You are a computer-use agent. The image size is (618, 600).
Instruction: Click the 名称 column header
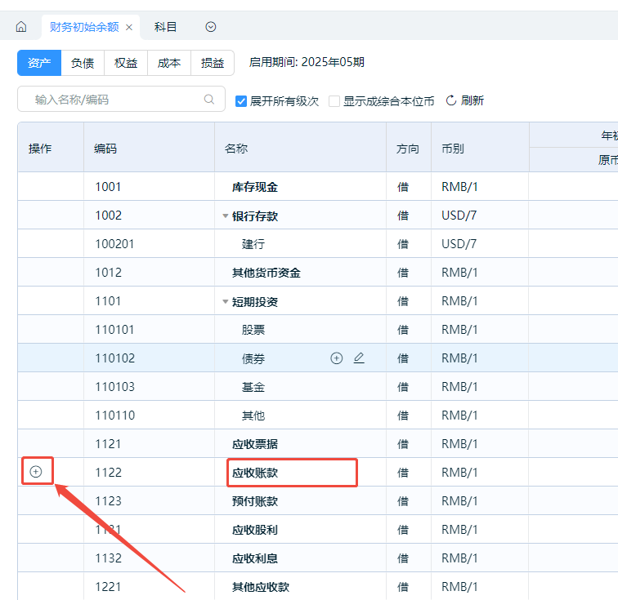[x=236, y=149]
